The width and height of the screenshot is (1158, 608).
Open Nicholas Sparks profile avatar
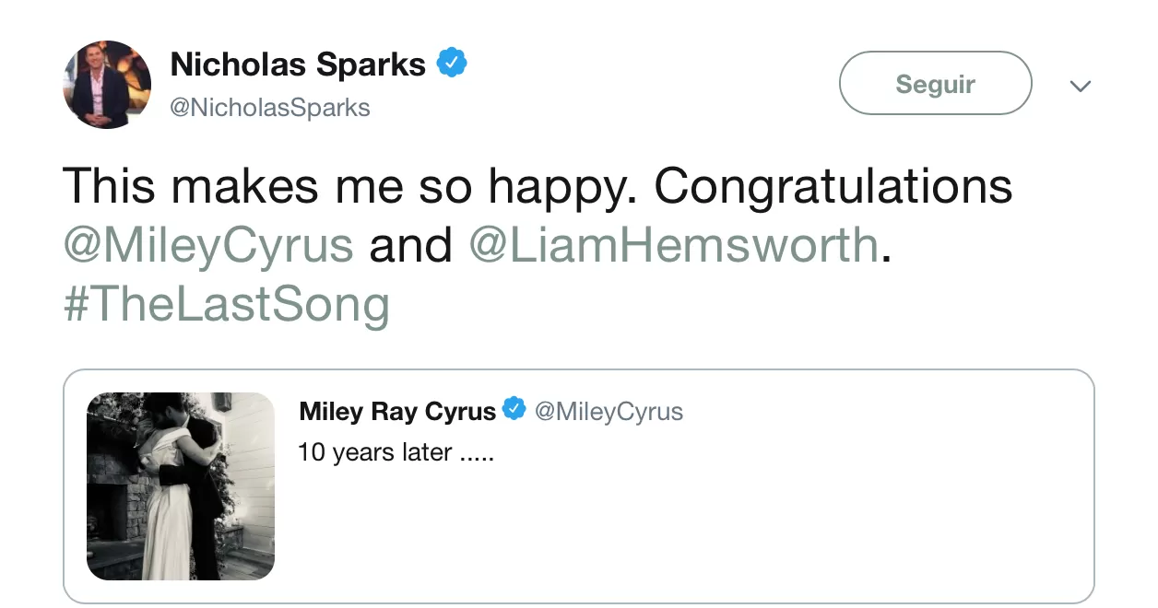(x=107, y=84)
